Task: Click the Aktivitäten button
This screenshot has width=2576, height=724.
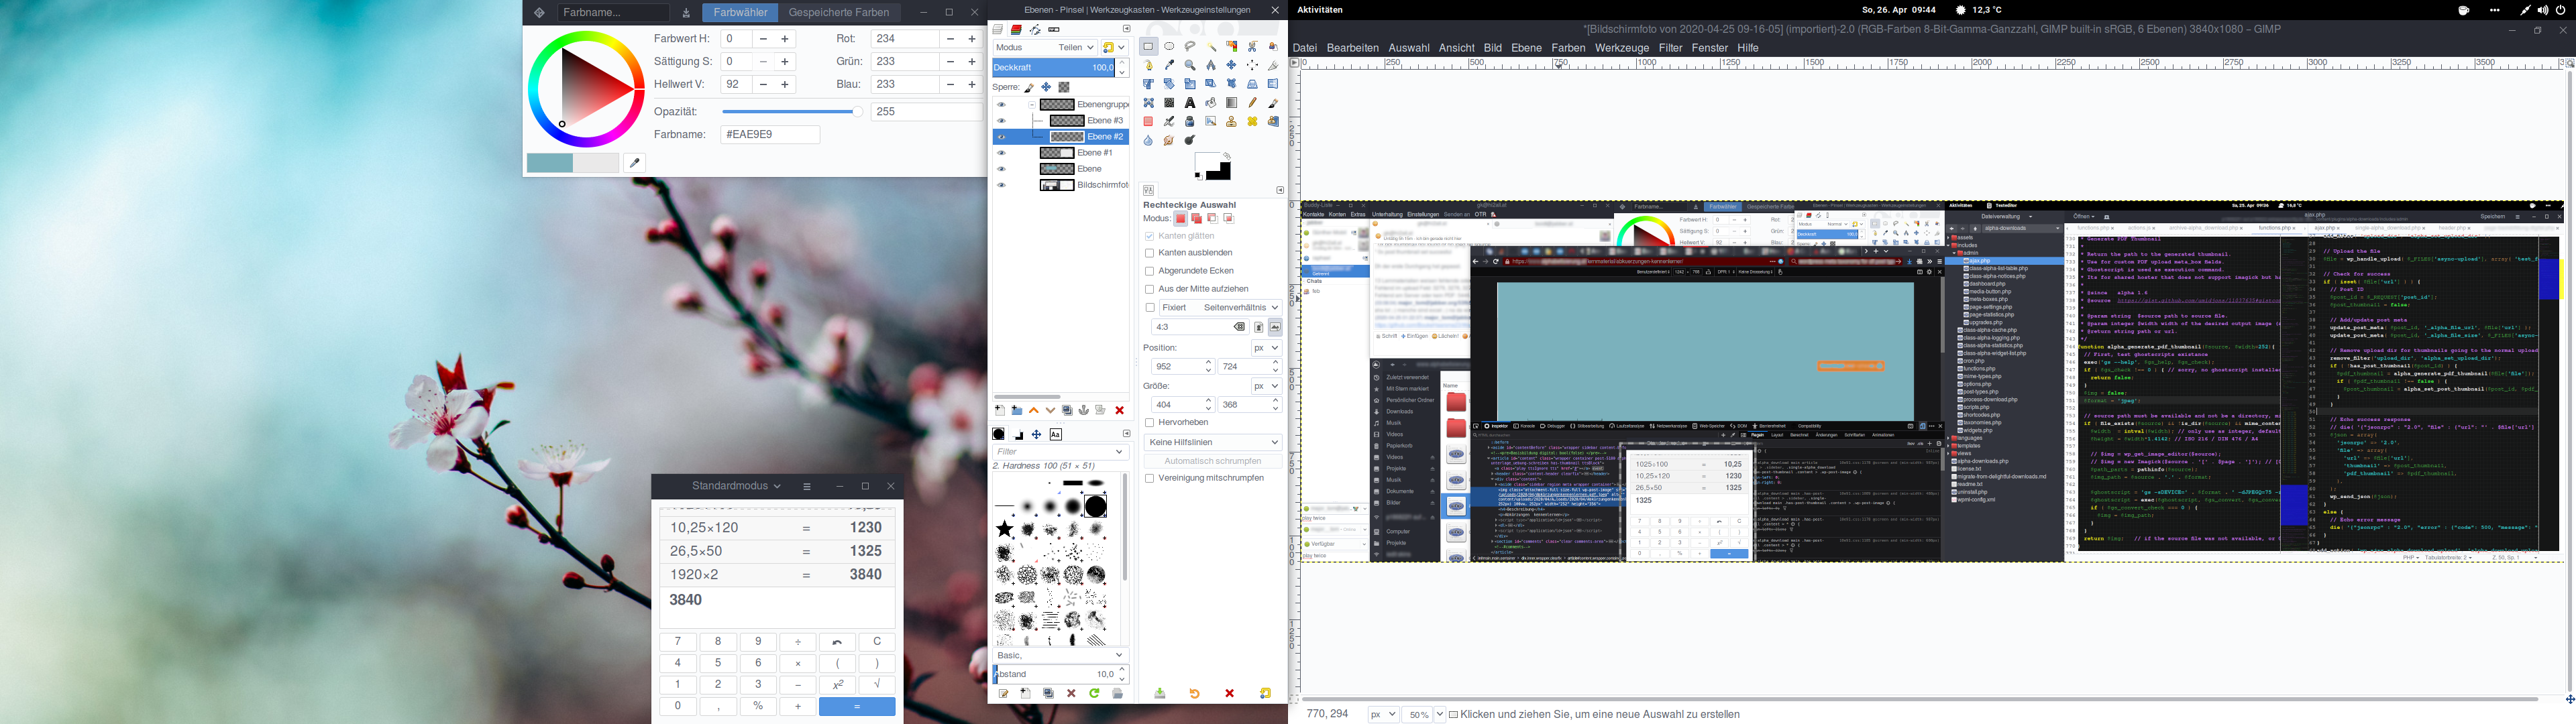Action: pyautogui.click(x=1319, y=10)
